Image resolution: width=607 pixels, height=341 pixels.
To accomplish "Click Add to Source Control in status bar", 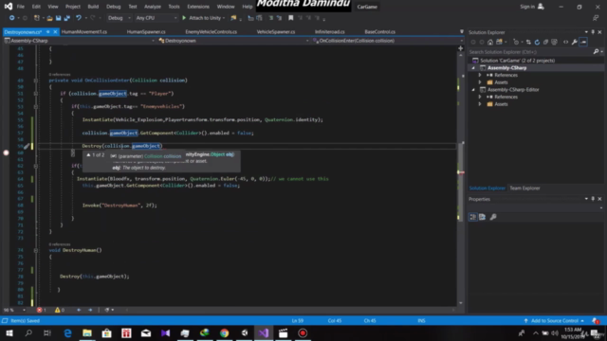I will pyautogui.click(x=554, y=321).
